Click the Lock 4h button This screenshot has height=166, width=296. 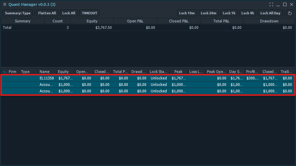247,13
